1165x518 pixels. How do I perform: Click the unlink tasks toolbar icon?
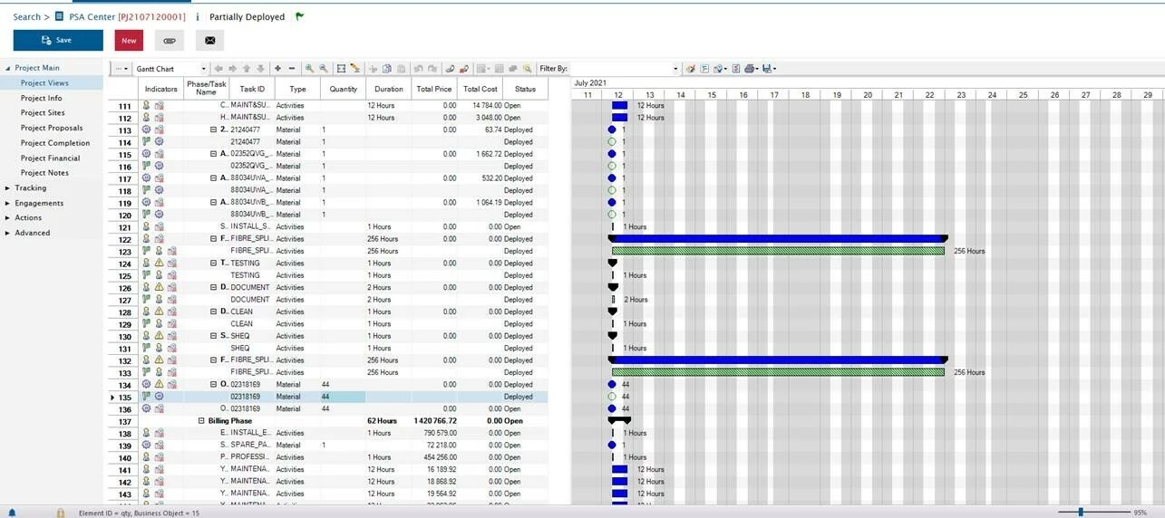pyautogui.click(x=464, y=69)
